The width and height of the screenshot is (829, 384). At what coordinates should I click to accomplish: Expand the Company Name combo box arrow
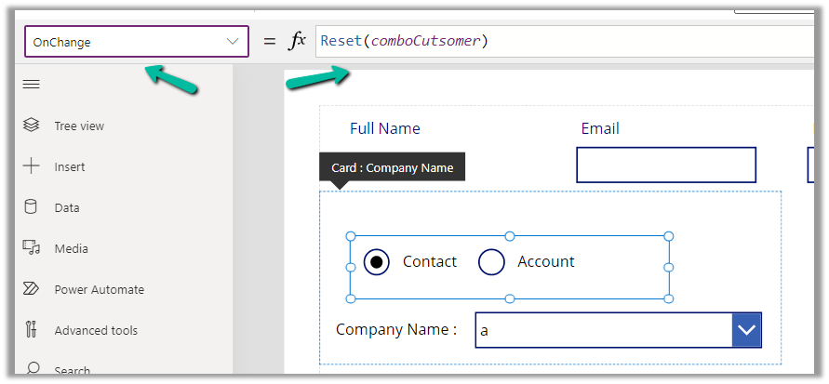tap(746, 330)
